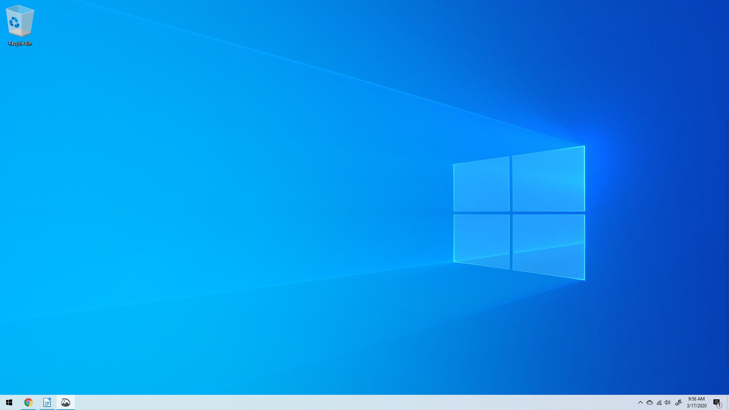Open the document editor taskbar icon
The width and height of the screenshot is (729, 410).
[x=47, y=402]
